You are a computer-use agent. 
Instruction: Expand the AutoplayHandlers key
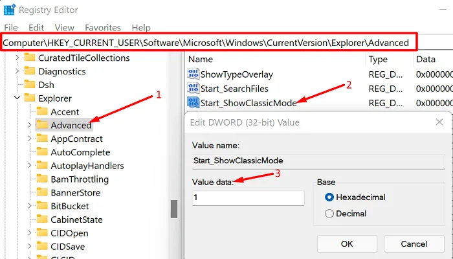tap(30, 166)
